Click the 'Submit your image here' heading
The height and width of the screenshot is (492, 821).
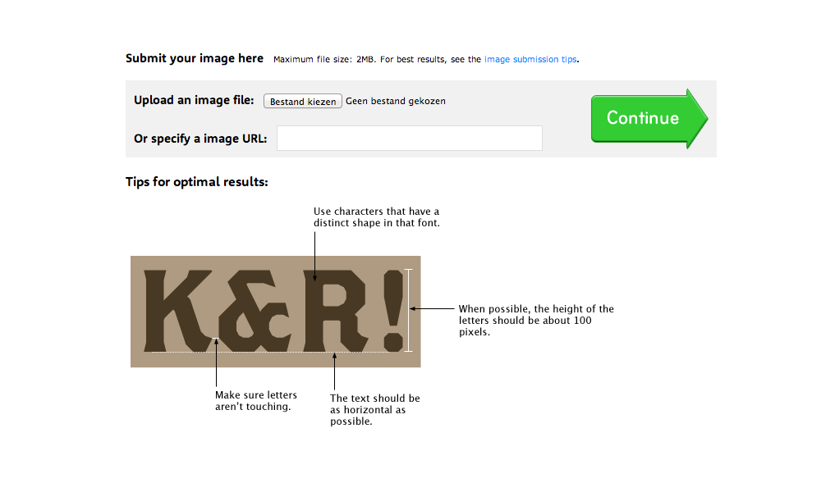(x=195, y=58)
